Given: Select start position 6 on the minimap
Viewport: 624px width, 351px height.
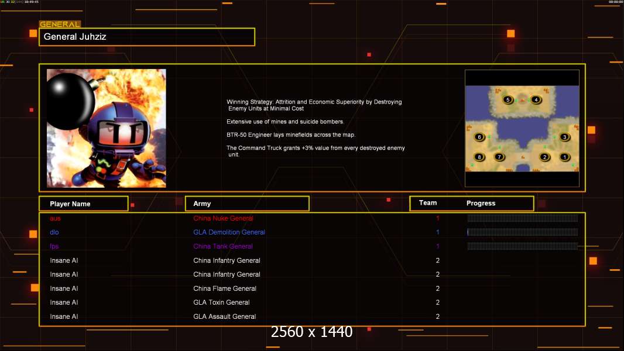Looking at the screenshot, I should [479, 137].
